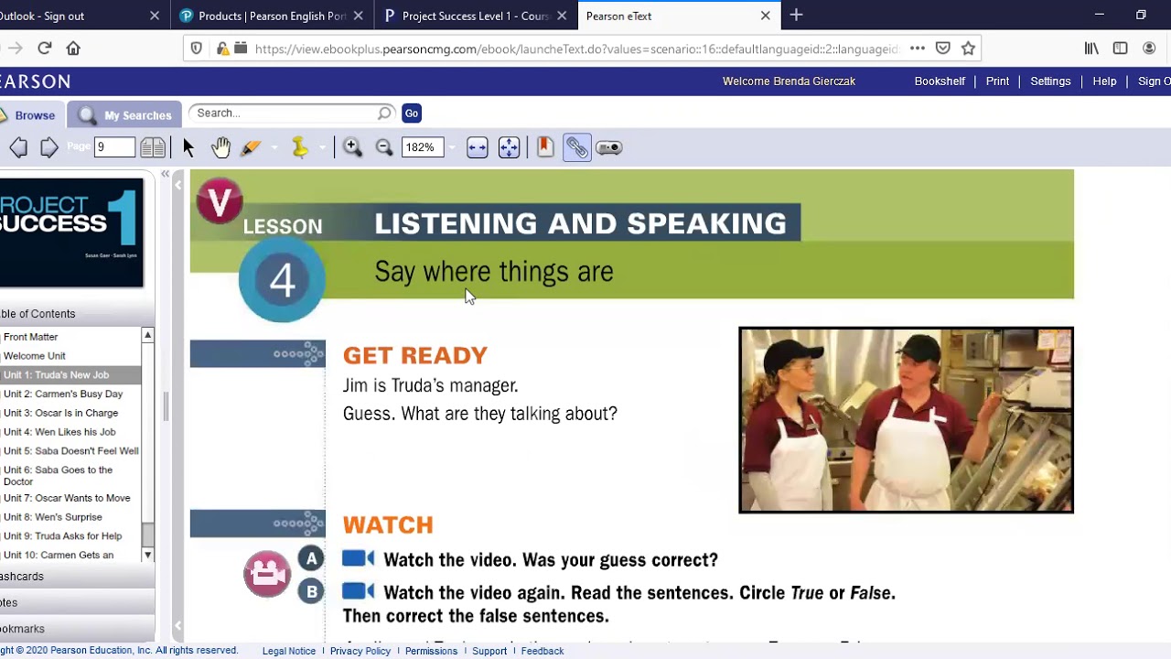This screenshot has width=1171, height=659.
Task: Toggle the links chain button
Action: pos(577,147)
